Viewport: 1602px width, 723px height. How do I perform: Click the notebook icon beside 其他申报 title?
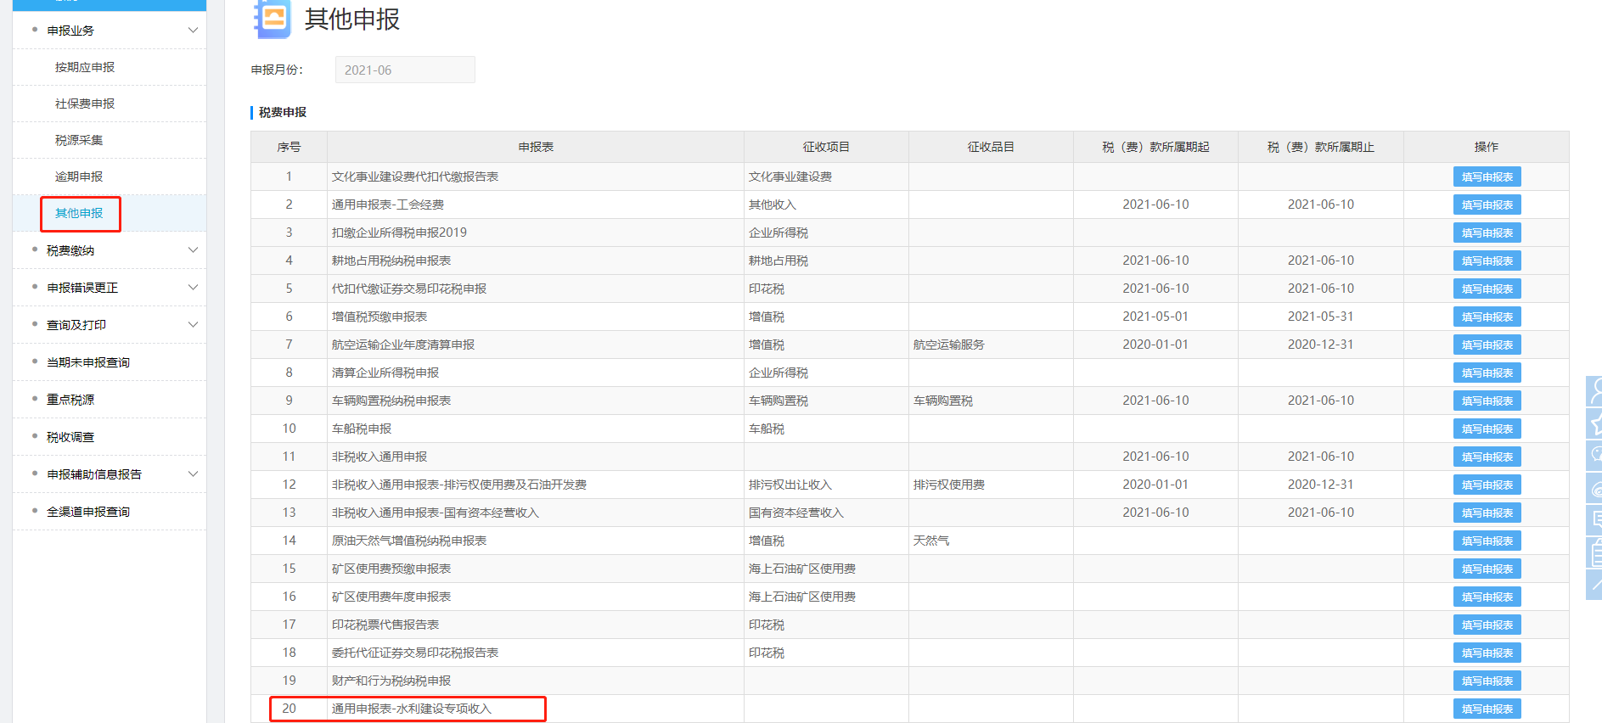(273, 19)
